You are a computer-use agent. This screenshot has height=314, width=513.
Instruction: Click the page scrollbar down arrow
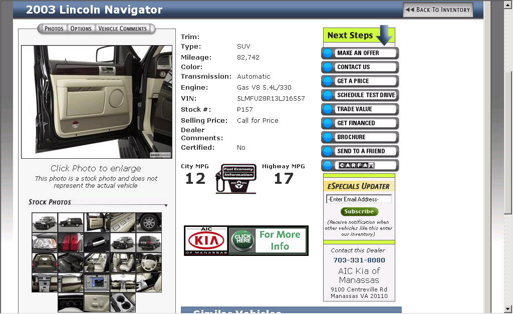pos(508,309)
